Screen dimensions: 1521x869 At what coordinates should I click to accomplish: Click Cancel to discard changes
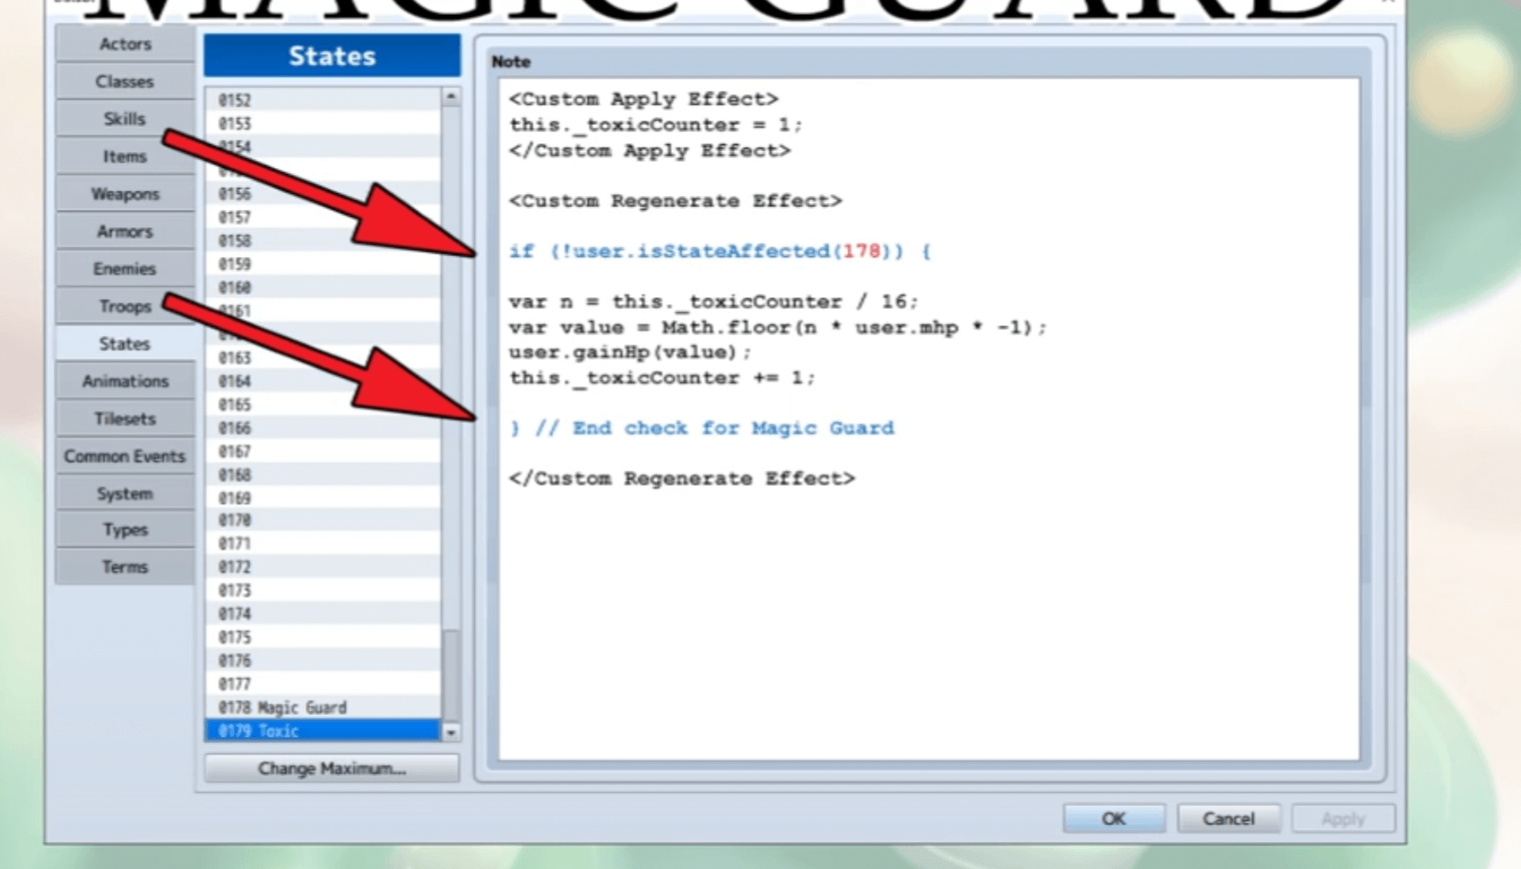click(x=1228, y=819)
